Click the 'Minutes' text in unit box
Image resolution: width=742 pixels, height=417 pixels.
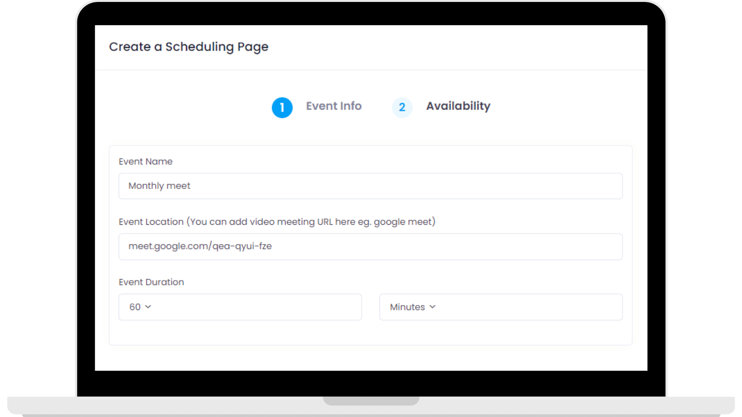407,307
